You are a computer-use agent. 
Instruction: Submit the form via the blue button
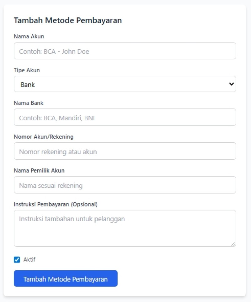tap(66, 278)
